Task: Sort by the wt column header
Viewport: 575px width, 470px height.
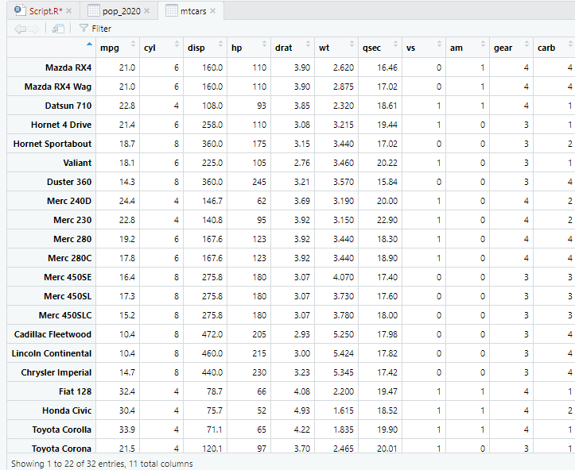Action: pos(336,48)
